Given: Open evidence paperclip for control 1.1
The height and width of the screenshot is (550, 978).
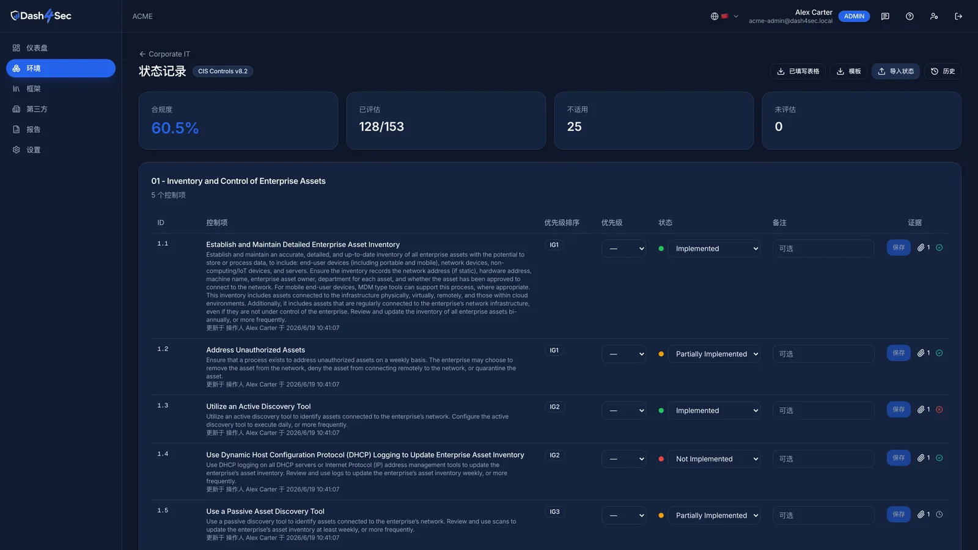Looking at the screenshot, I should click(x=923, y=248).
